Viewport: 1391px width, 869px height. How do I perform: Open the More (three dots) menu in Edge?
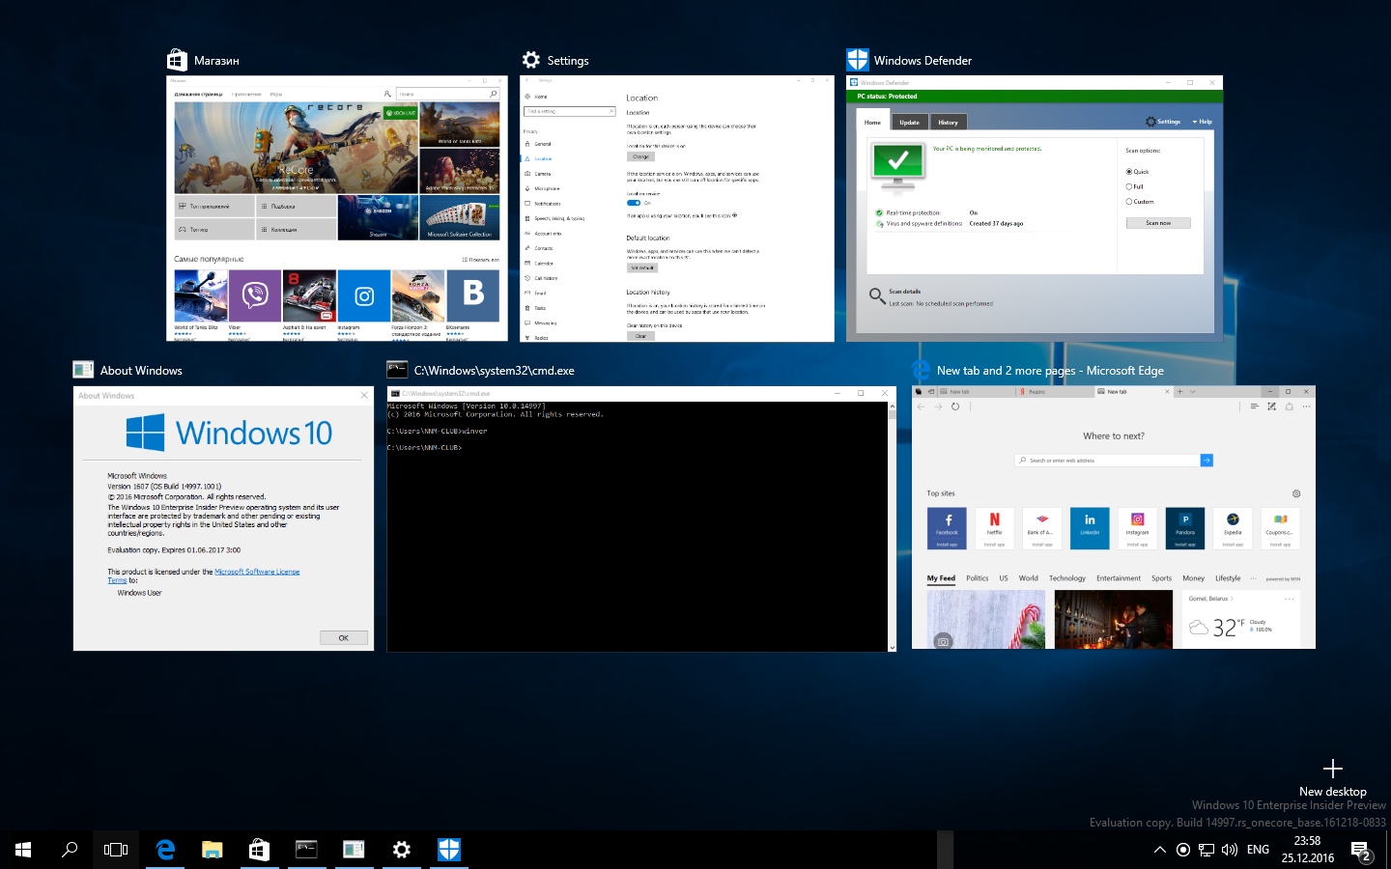[x=1306, y=406]
